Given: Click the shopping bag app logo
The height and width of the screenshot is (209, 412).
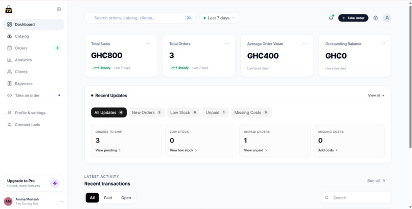Looking at the screenshot, I should (9, 9).
